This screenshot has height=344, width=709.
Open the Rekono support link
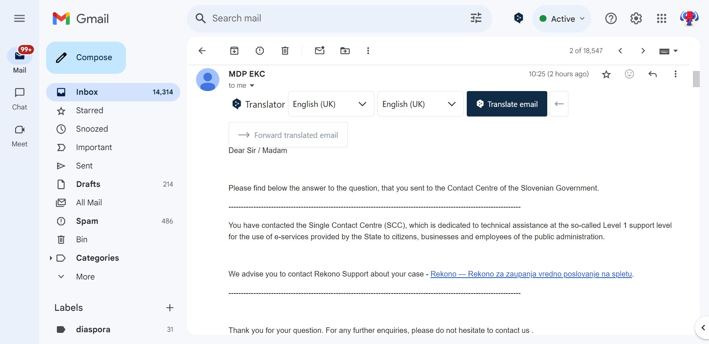point(531,274)
